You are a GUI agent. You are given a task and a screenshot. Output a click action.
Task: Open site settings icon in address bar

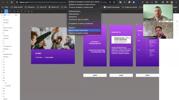(17, 2)
